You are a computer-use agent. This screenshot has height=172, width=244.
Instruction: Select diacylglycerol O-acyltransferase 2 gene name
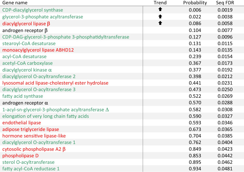39,77
